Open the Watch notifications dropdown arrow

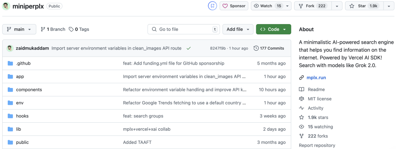click(287, 6)
